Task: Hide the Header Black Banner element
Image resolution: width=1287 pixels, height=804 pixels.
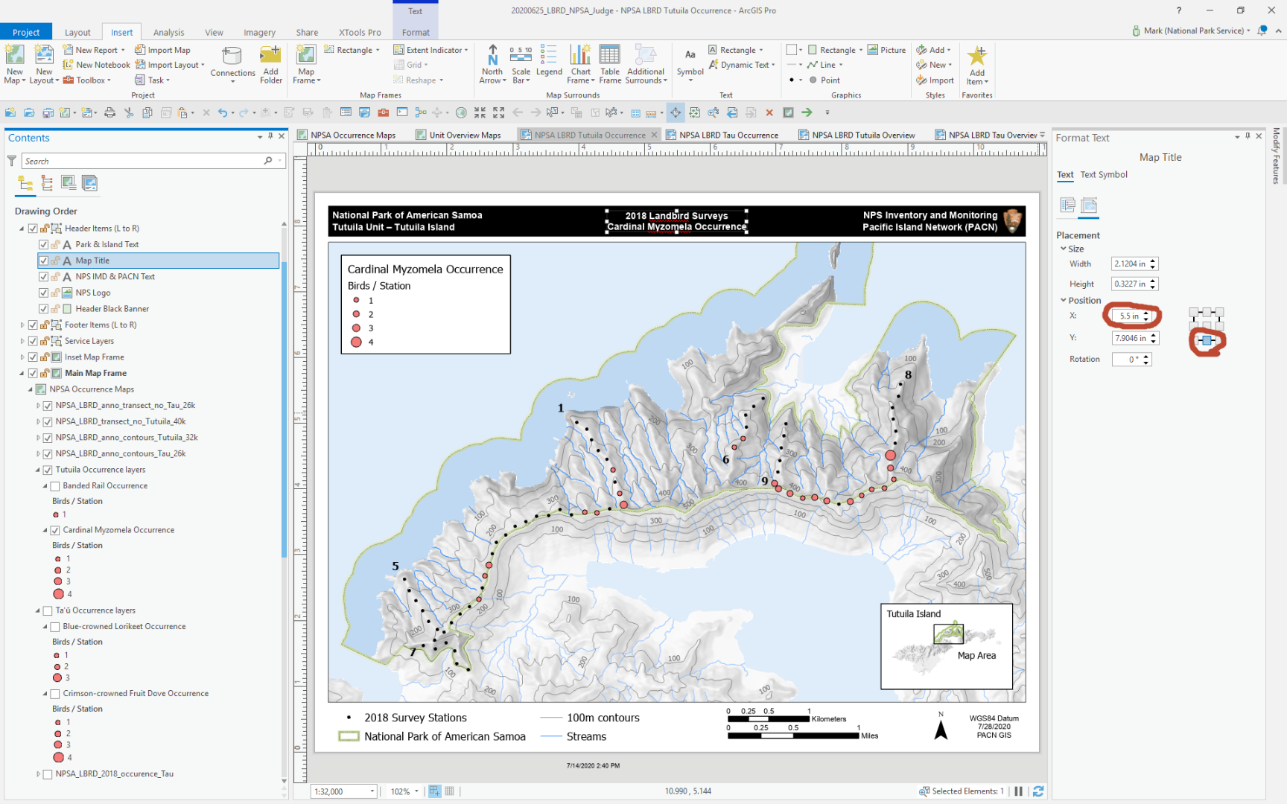Action: (43, 309)
